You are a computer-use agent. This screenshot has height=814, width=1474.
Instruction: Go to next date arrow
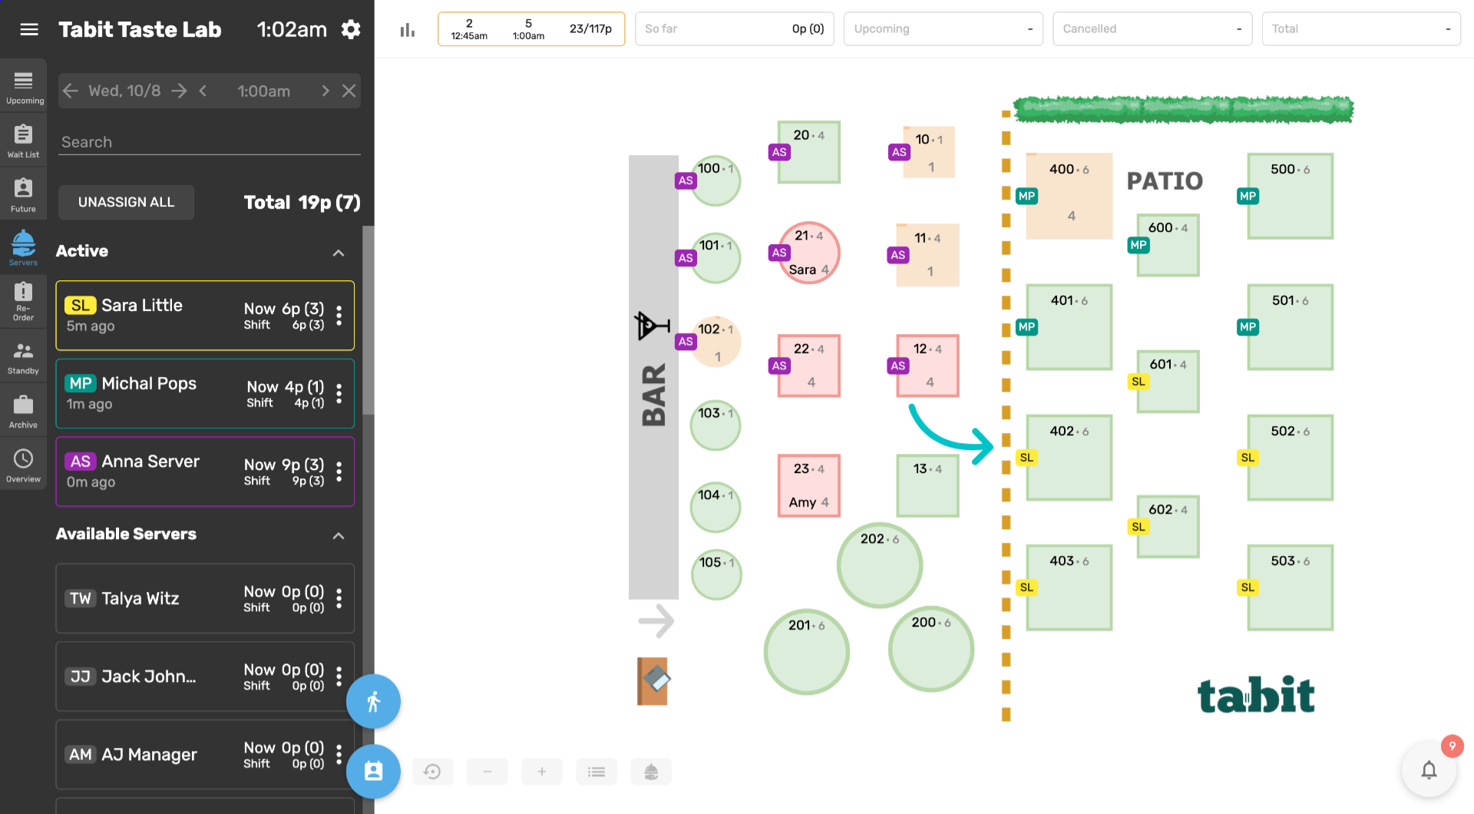pyautogui.click(x=179, y=91)
